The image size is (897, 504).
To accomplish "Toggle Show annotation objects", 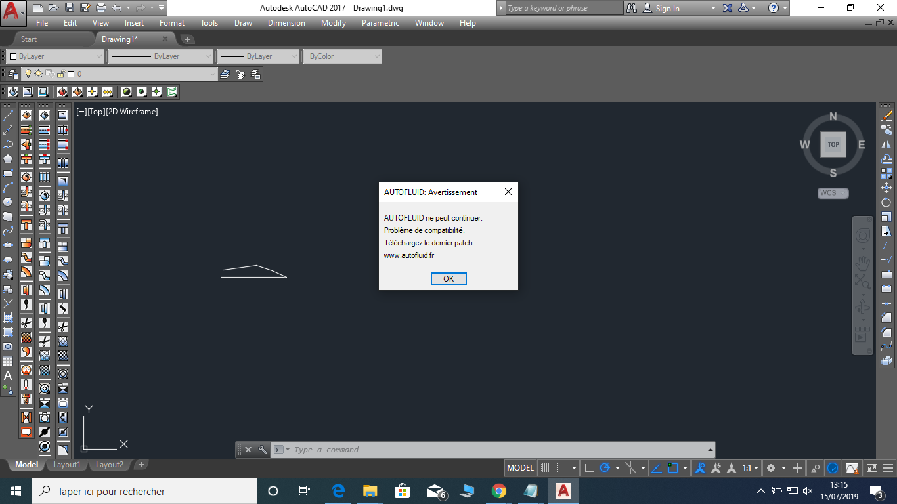I will 700,468.
